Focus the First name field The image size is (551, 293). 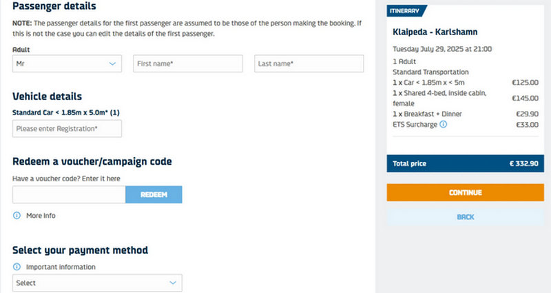click(187, 64)
